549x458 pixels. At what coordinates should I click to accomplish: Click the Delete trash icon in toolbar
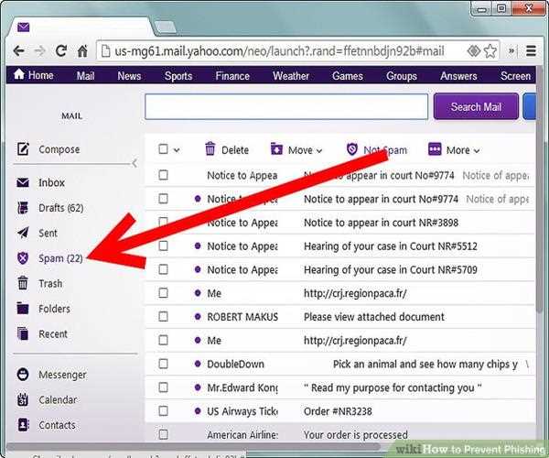210,149
